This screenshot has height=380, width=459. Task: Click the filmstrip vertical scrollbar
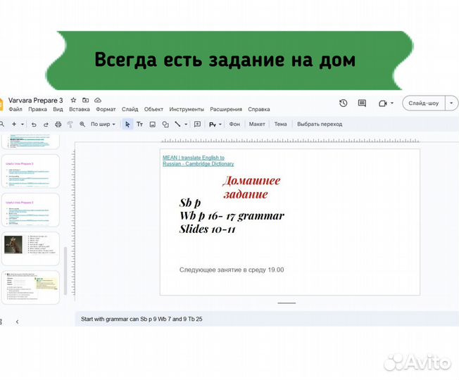click(x=65, y=271)
